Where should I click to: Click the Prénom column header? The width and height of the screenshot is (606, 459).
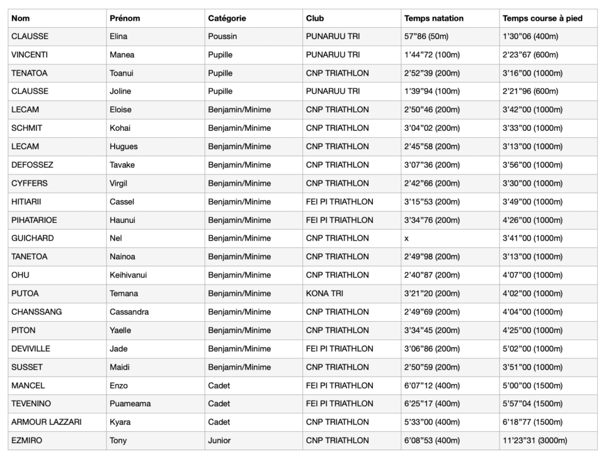coord(156,18)
